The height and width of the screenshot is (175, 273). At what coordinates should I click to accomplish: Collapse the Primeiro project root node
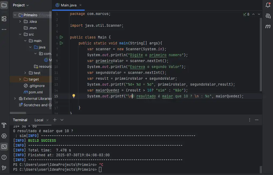pyautogui.click(x=15, y=15)
